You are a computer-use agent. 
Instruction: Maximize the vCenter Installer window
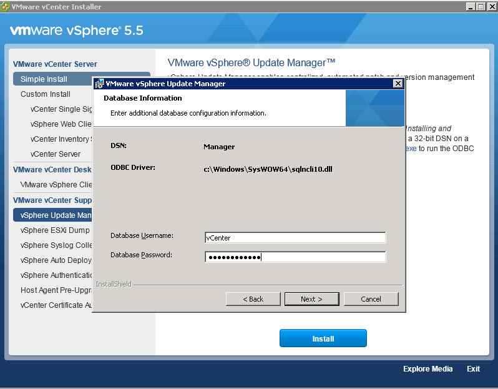tap(481, 7)
